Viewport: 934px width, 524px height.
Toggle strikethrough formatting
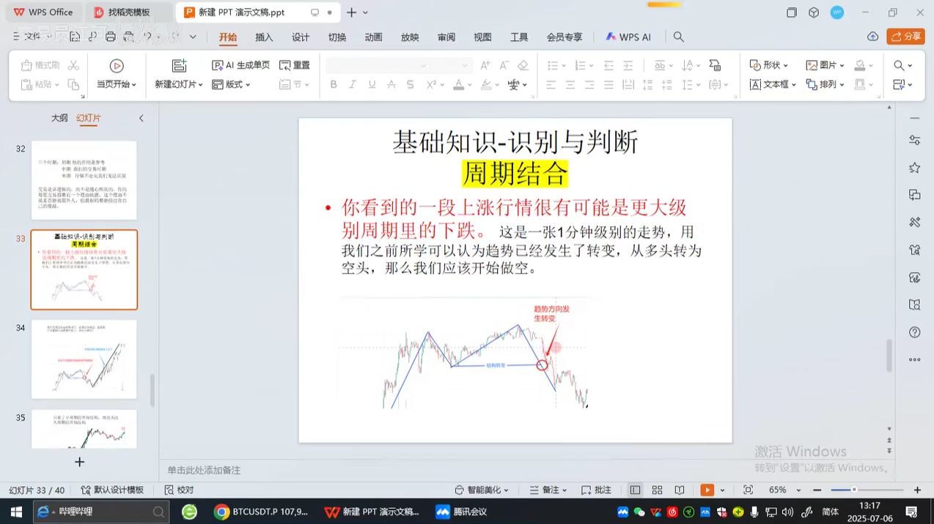391,84
